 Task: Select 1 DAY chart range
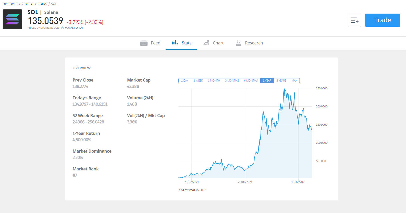(185, 80)
